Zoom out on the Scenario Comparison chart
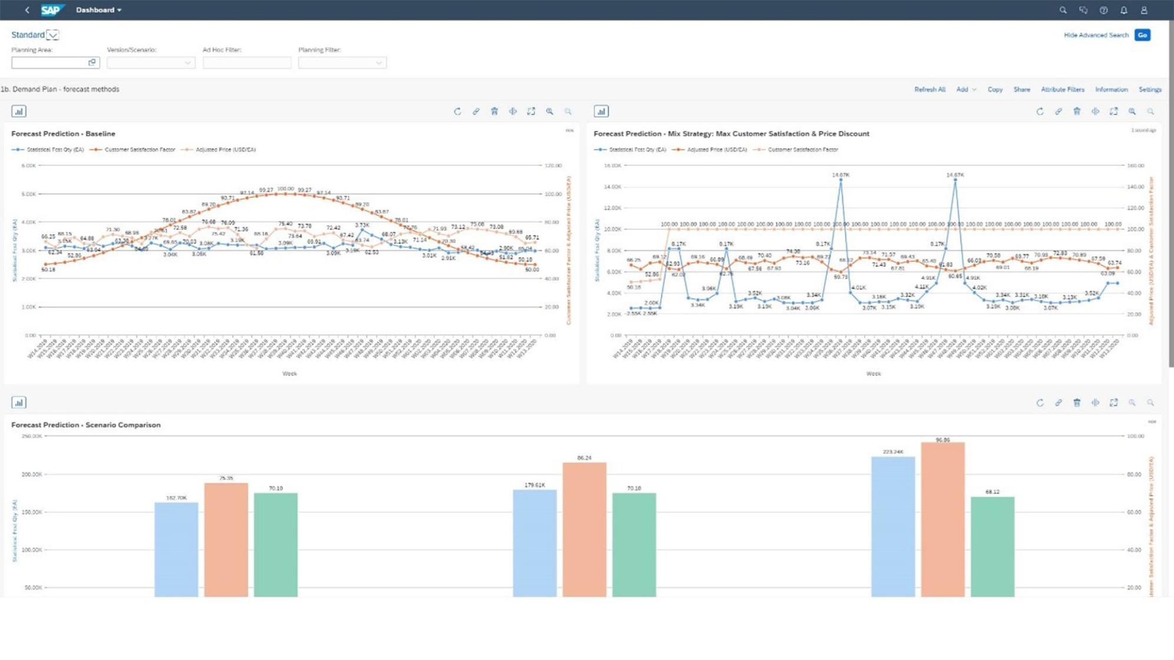The image size is (1174, 660). pos(1150,402)
